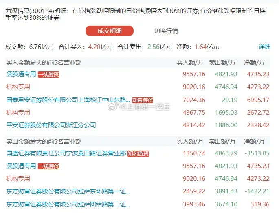This screenshot has width=279, height=213.
Task: Click 机构专用 in the top-5 sell section
Action: [x=18, y=179]
